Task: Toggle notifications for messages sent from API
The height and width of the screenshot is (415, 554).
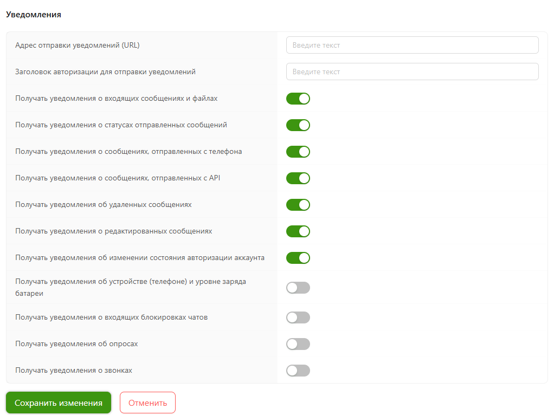Action: click(298, 178)
